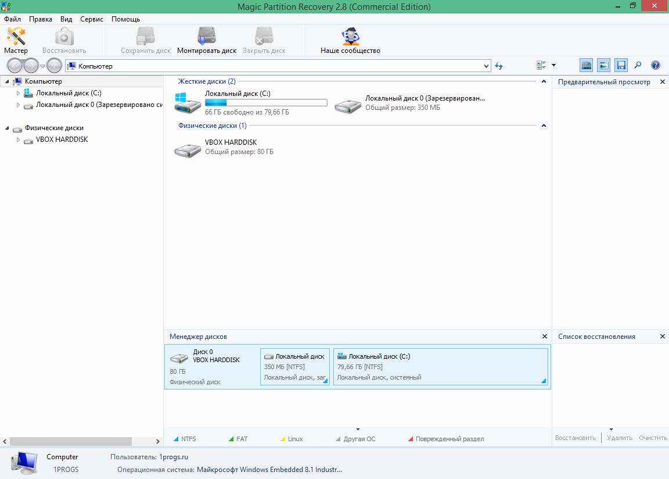
Task: Click the FAT legend color marker
Action: pos(231,439)
